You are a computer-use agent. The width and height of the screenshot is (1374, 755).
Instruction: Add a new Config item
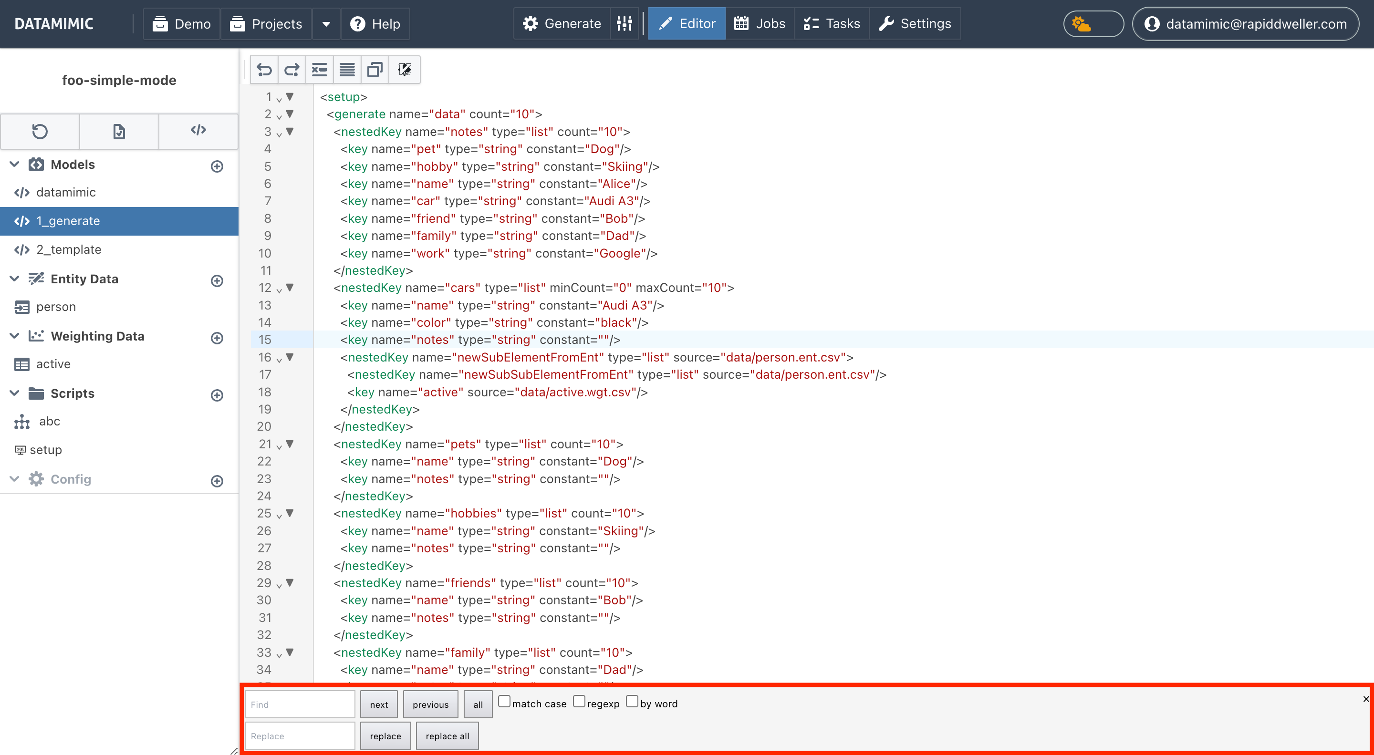[217, 481]
